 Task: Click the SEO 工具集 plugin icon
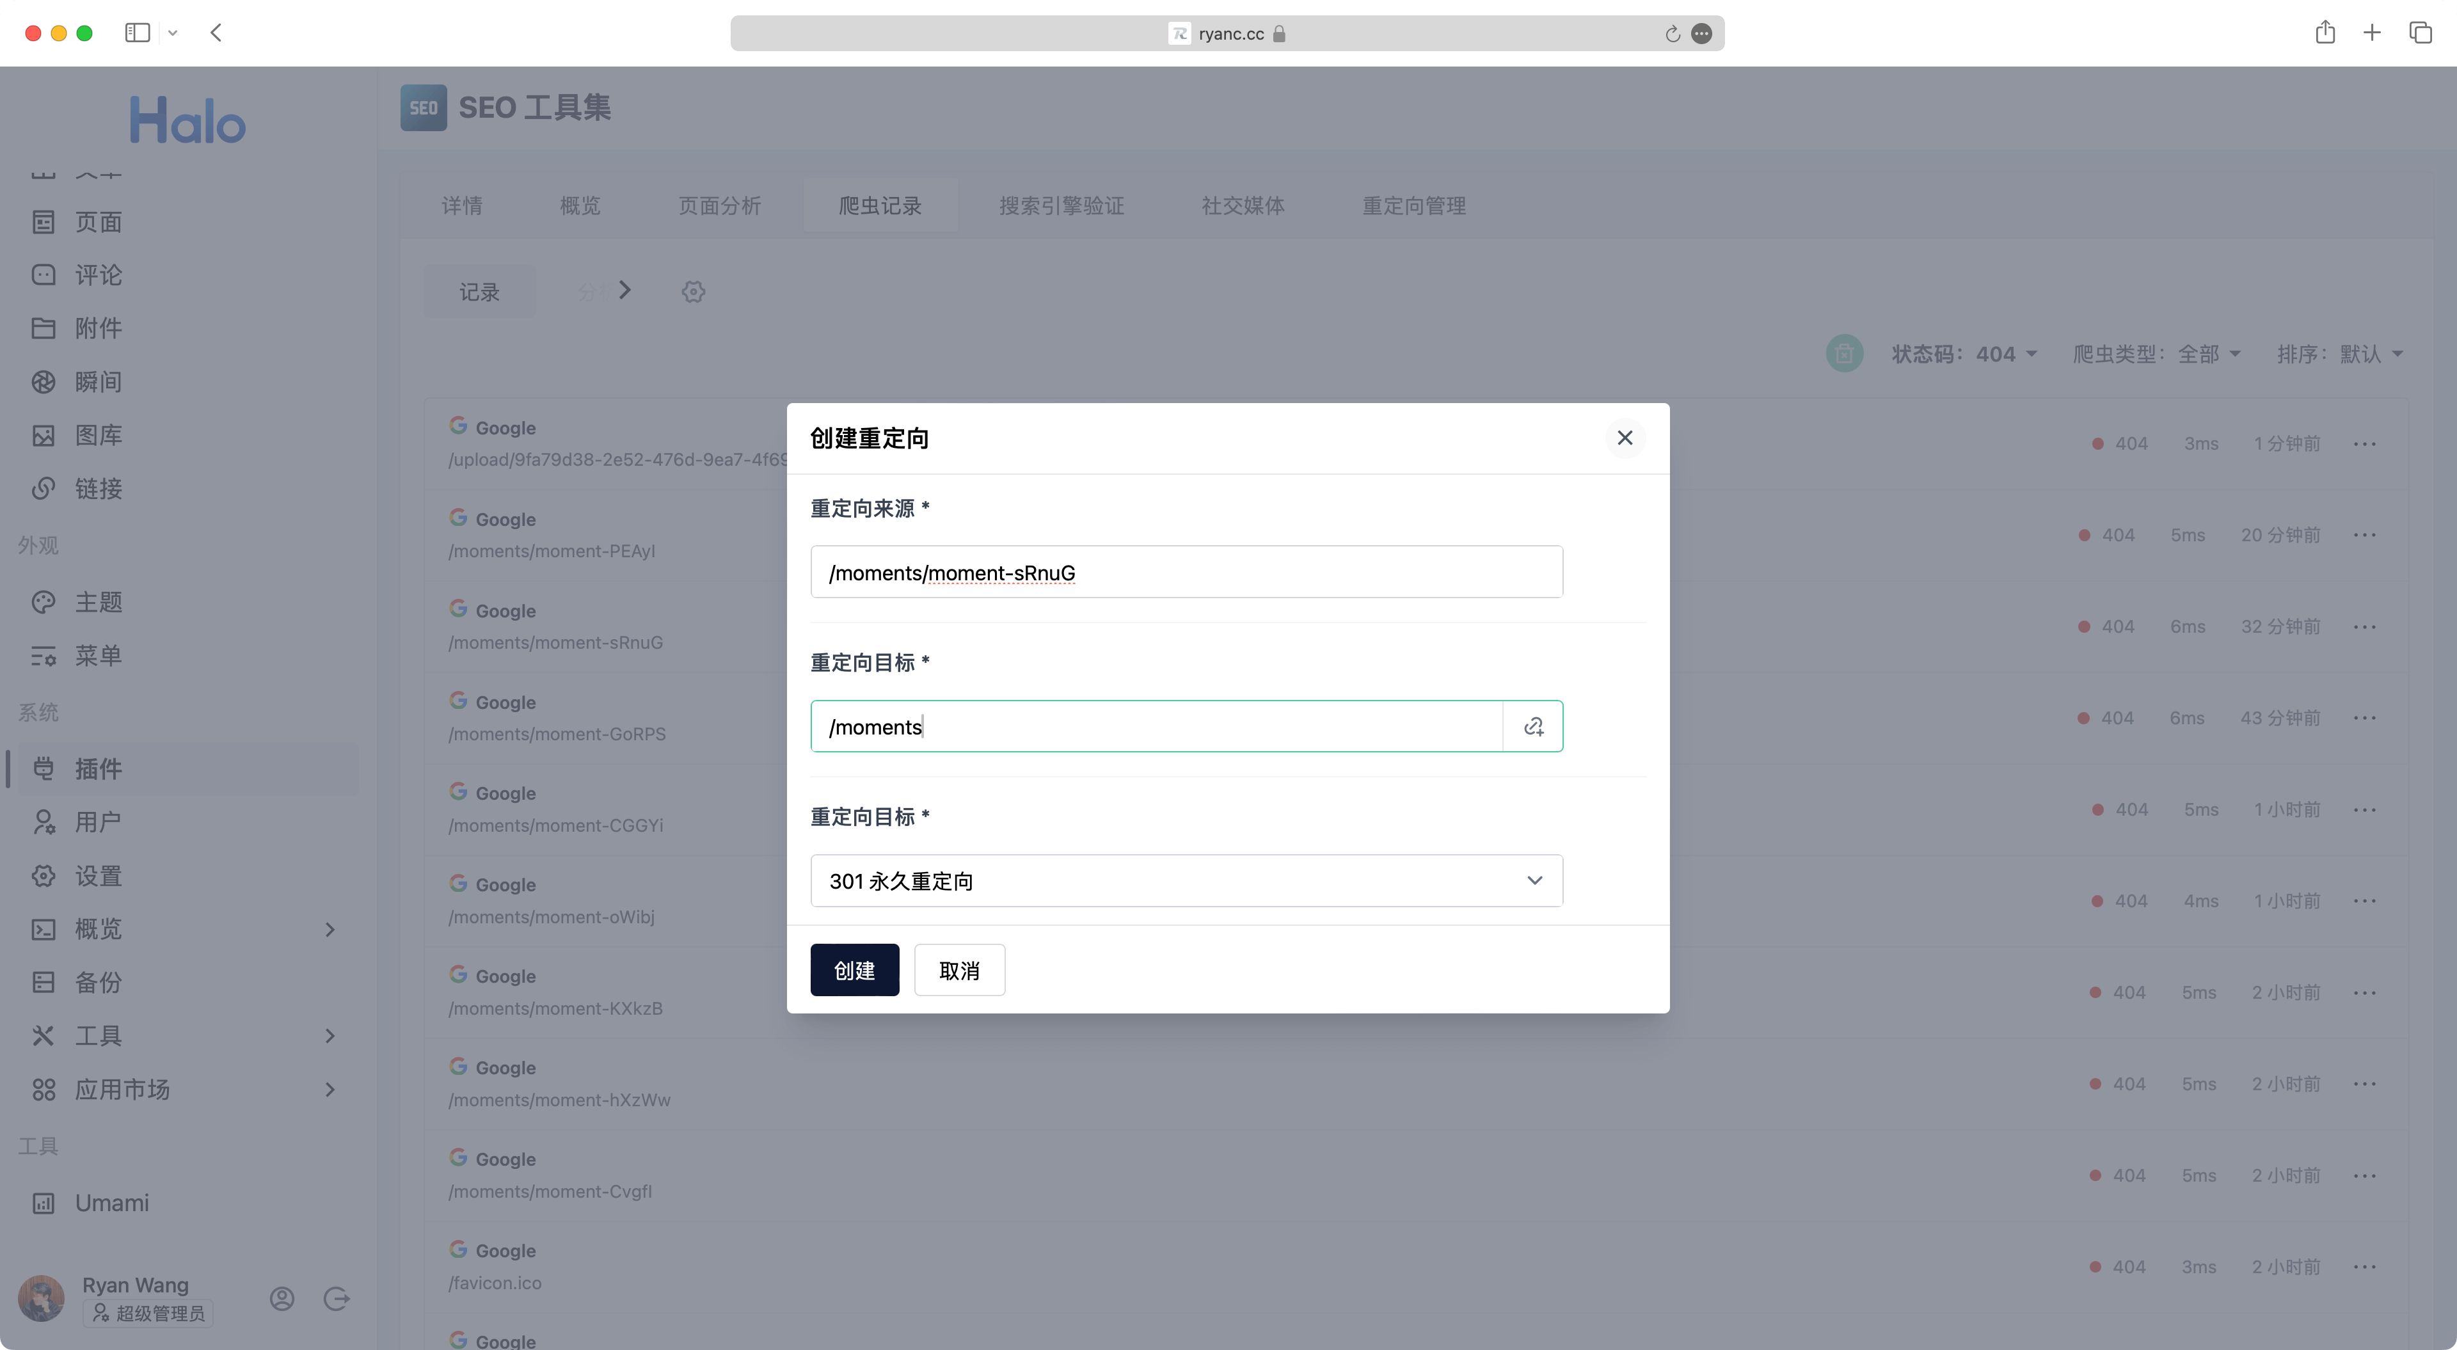(424, 108)
